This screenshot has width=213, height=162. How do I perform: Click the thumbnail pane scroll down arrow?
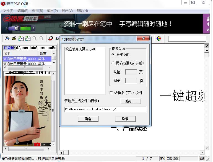coord(53,144)
